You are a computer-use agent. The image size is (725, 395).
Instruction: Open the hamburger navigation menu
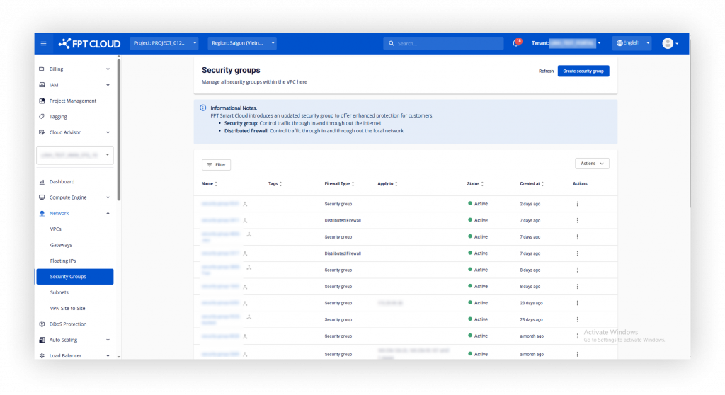[43, 43]
